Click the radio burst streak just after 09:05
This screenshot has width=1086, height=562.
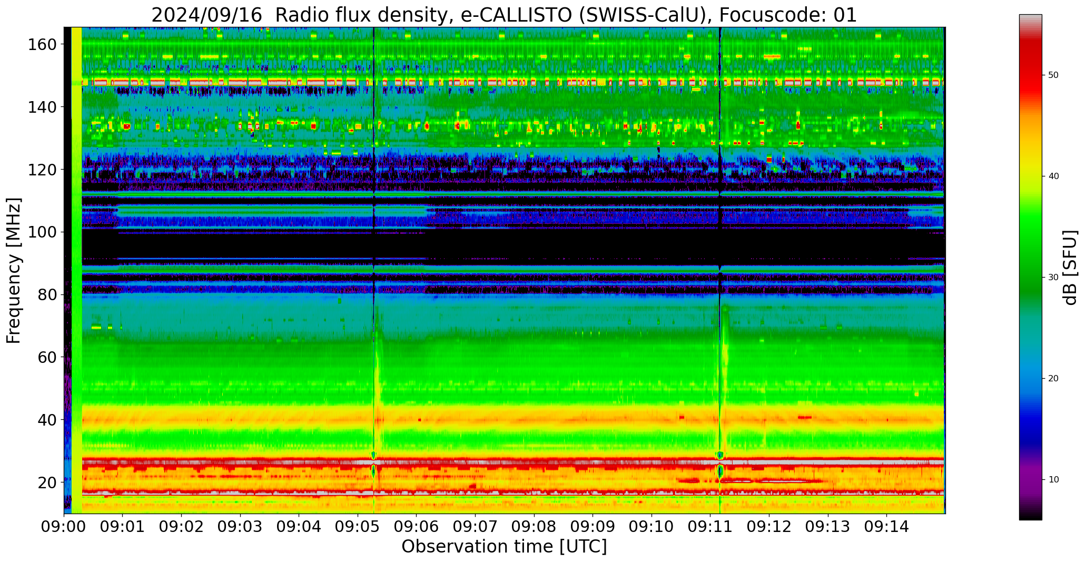(x=377, y=369)
